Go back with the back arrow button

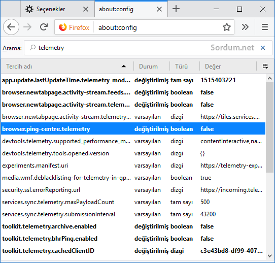pyautogui.click(x=11, y=27)
